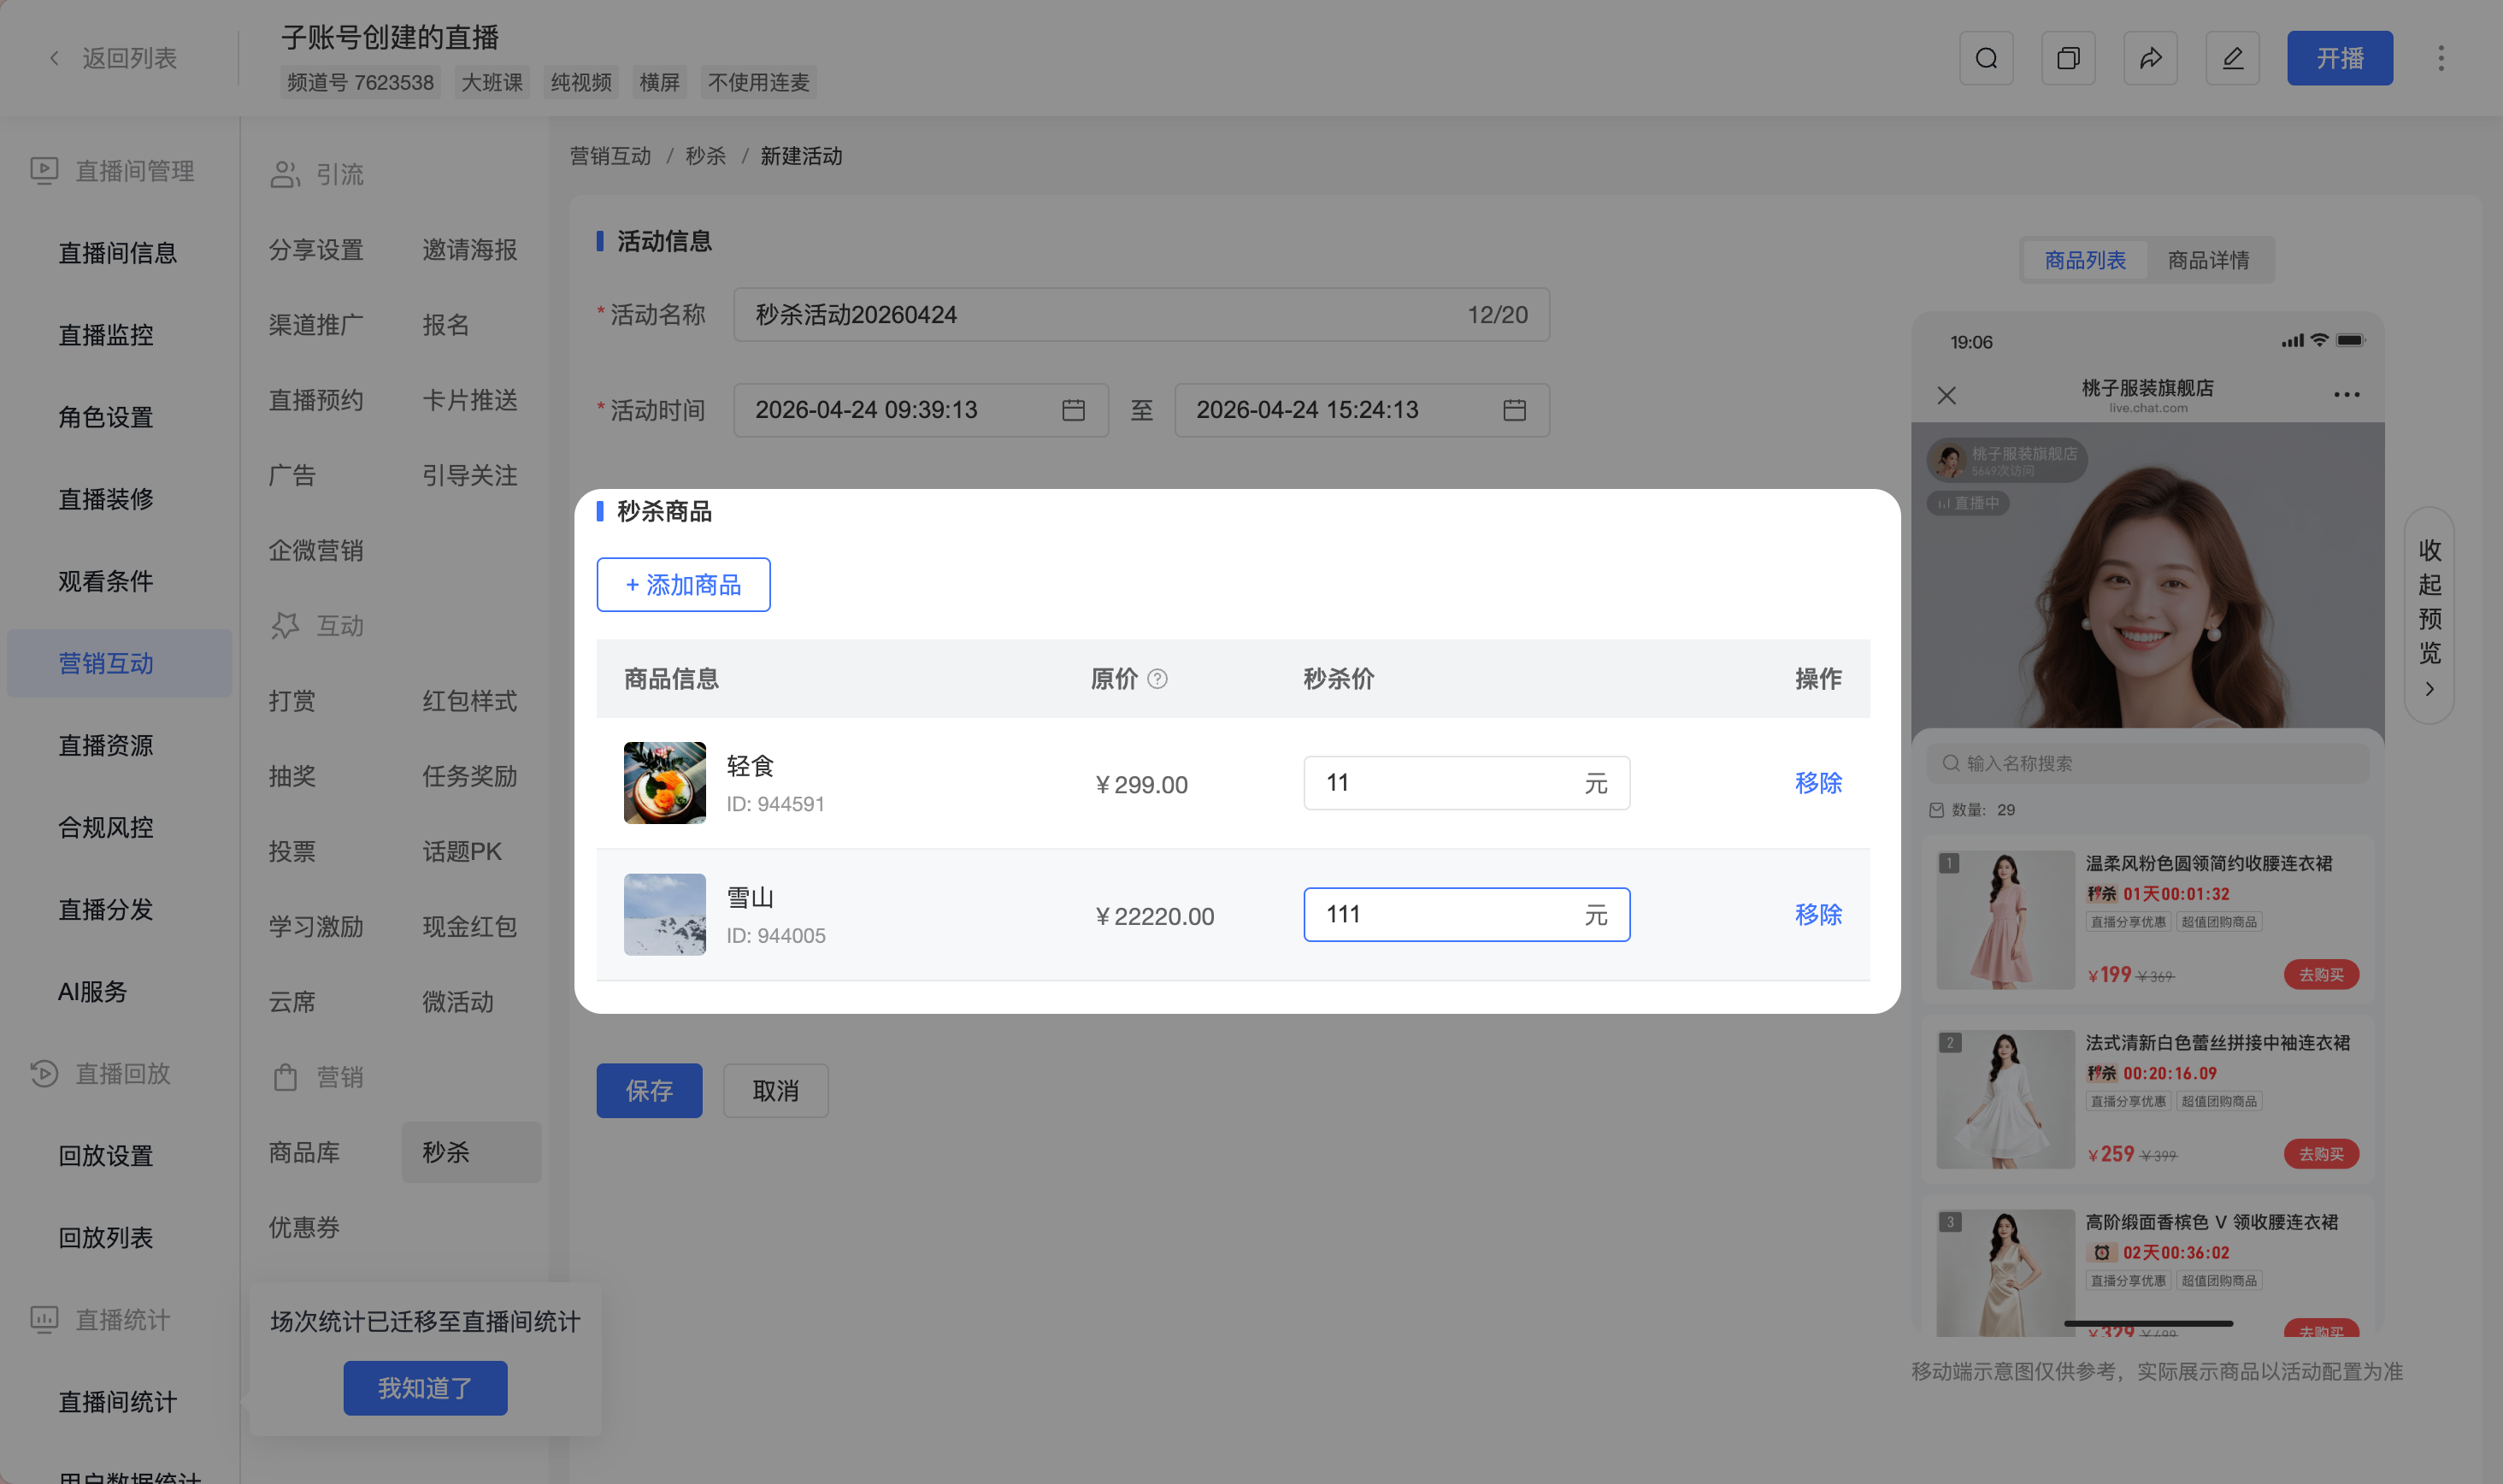This screenshot has height=1484, width=2503.
Task: Click the 频道号 7623538 tag
Action: pos(361,82)
